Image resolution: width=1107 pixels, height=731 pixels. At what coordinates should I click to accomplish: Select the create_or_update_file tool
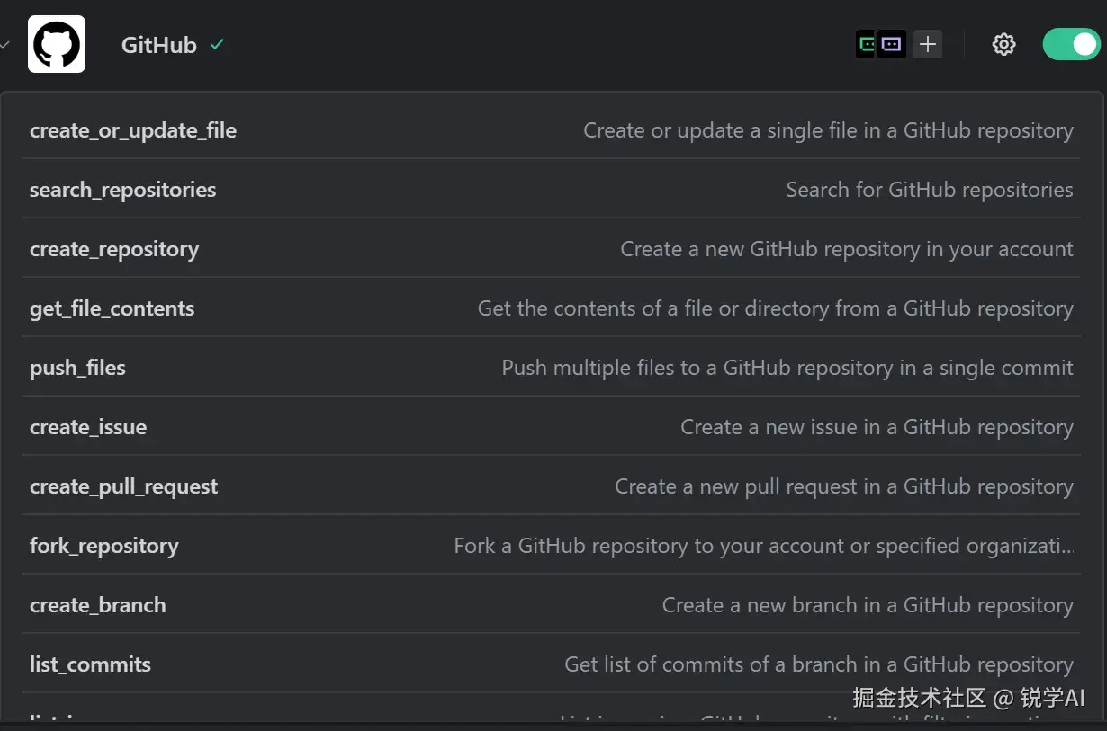tap(133, 130)
